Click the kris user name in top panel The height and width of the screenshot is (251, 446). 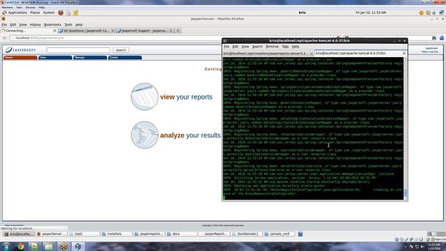point(302,13)
